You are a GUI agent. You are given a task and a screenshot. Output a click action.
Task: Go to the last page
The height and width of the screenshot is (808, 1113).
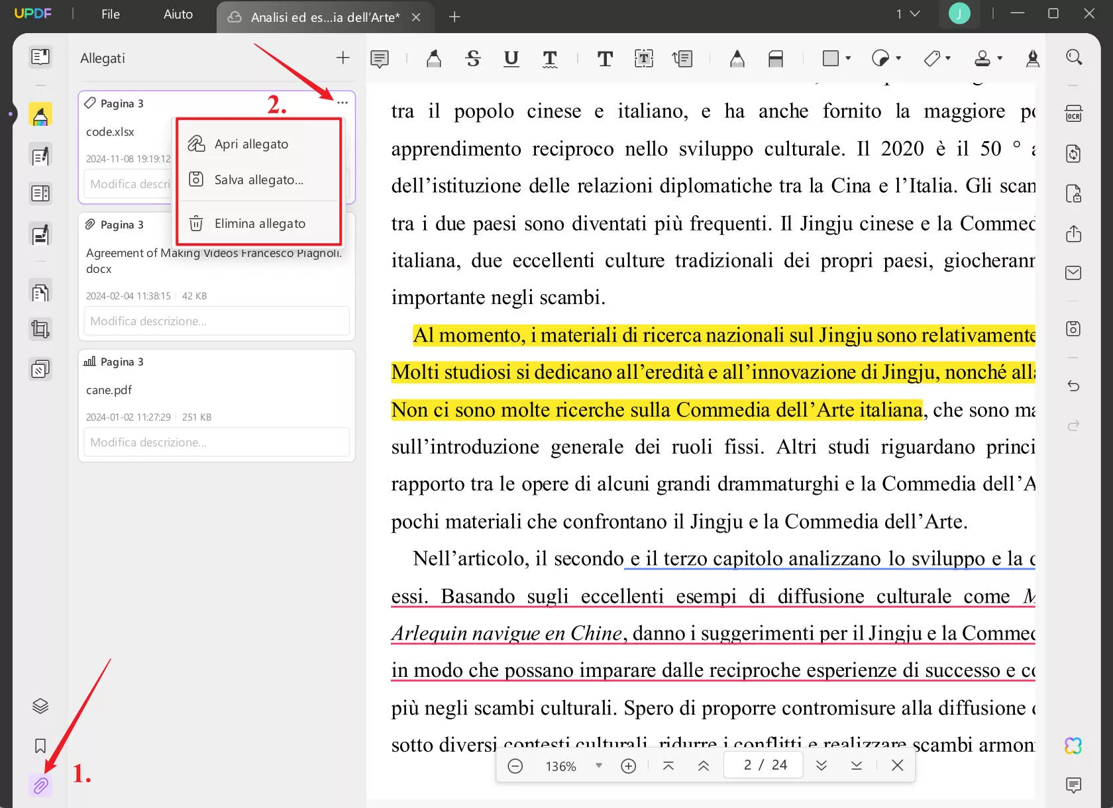point(857,766)
